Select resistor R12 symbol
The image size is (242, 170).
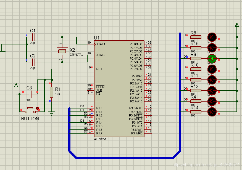point(196,90)
